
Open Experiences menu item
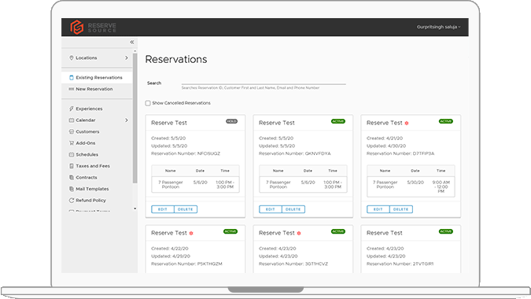click(x=97, y=109)
